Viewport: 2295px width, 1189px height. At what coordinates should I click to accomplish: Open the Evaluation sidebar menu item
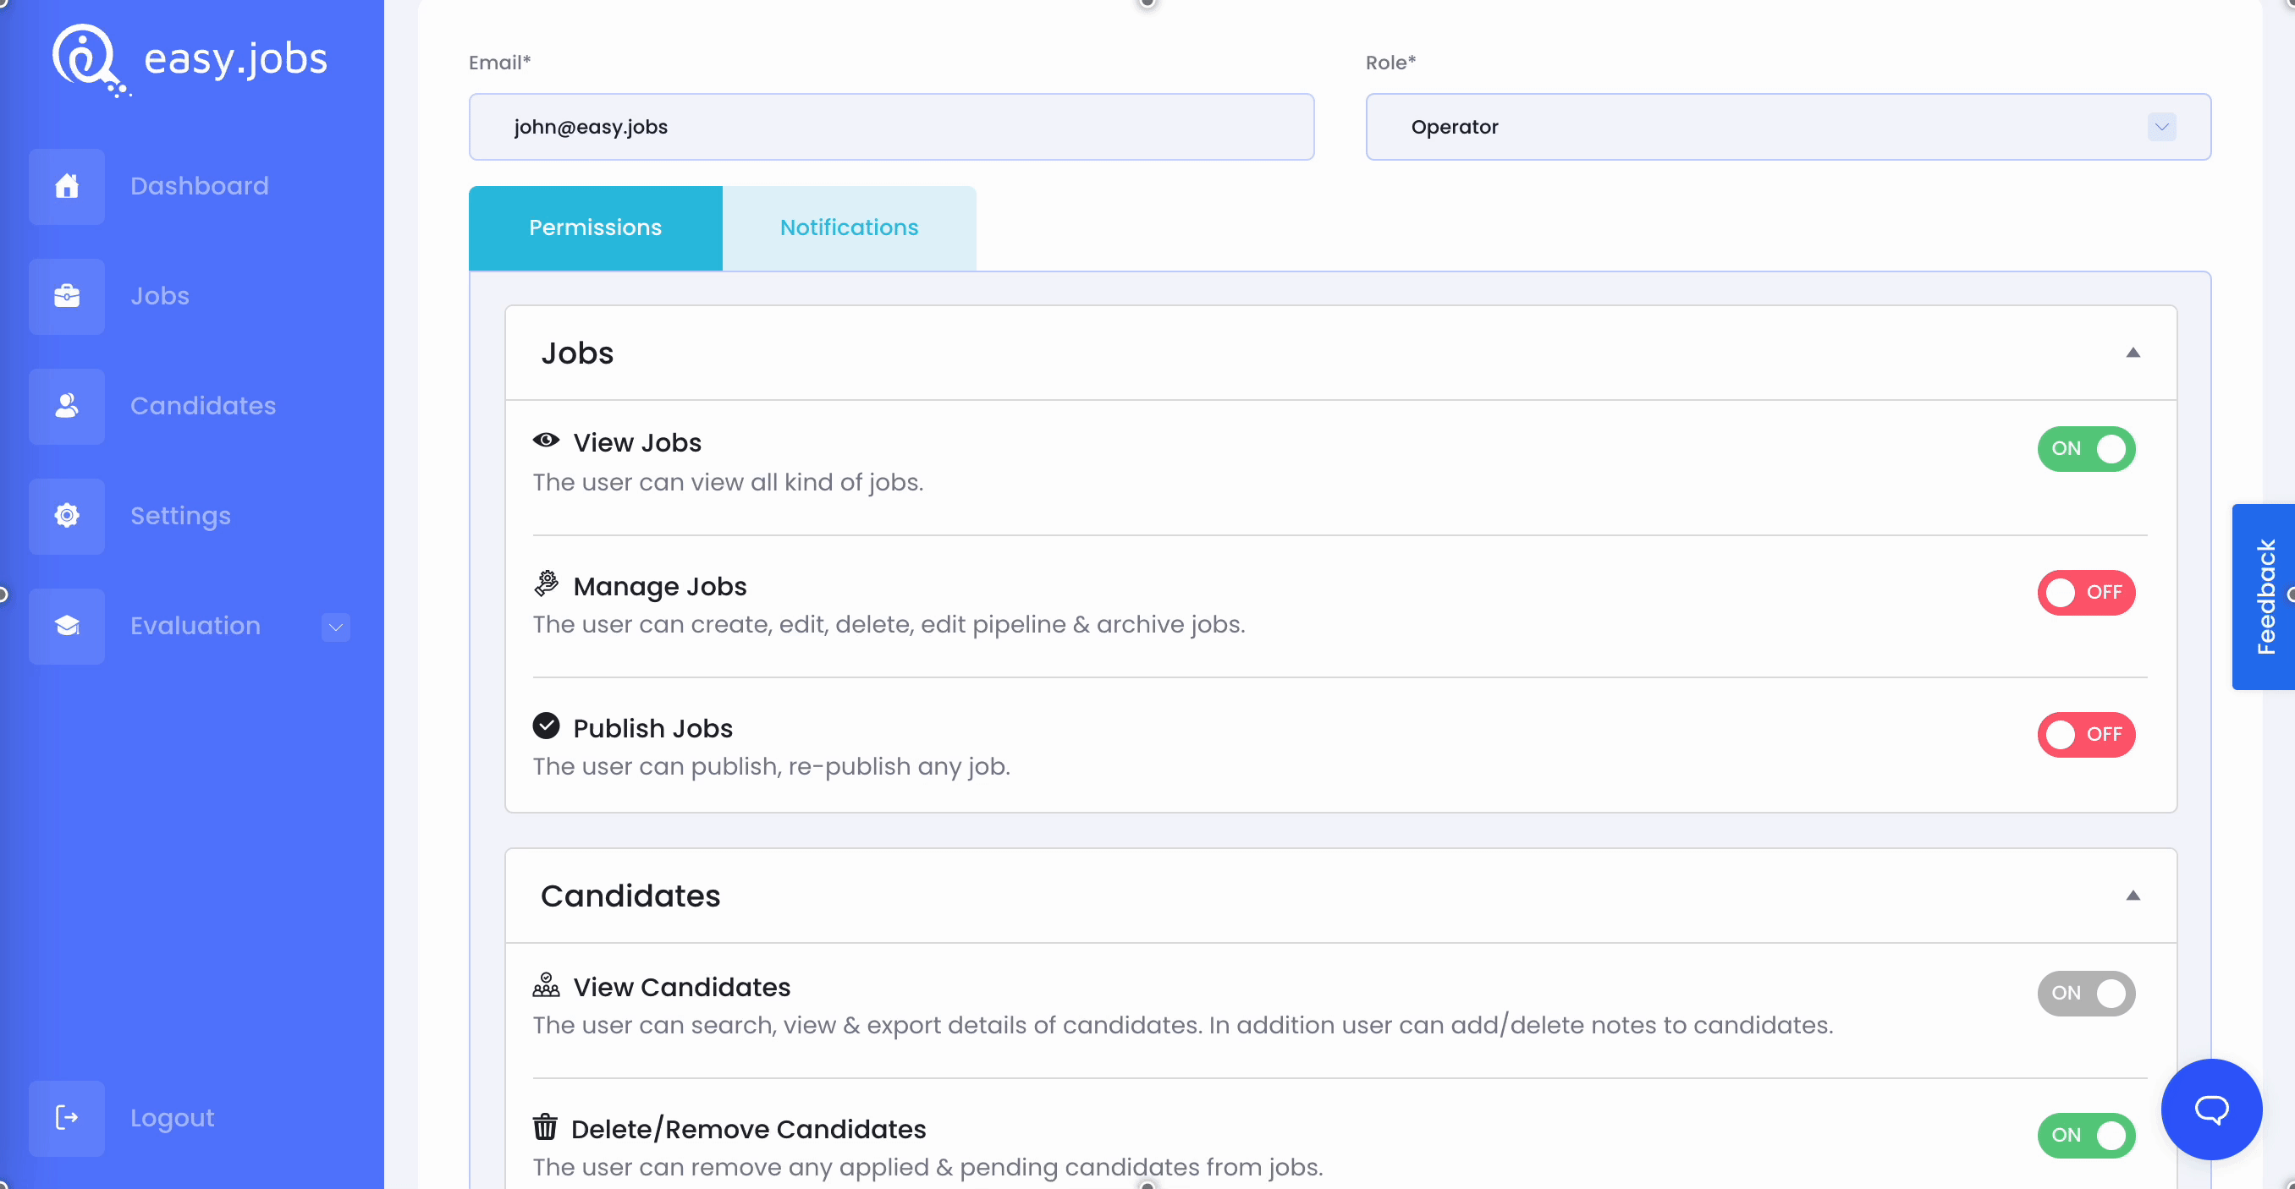(x=195, y=626)
